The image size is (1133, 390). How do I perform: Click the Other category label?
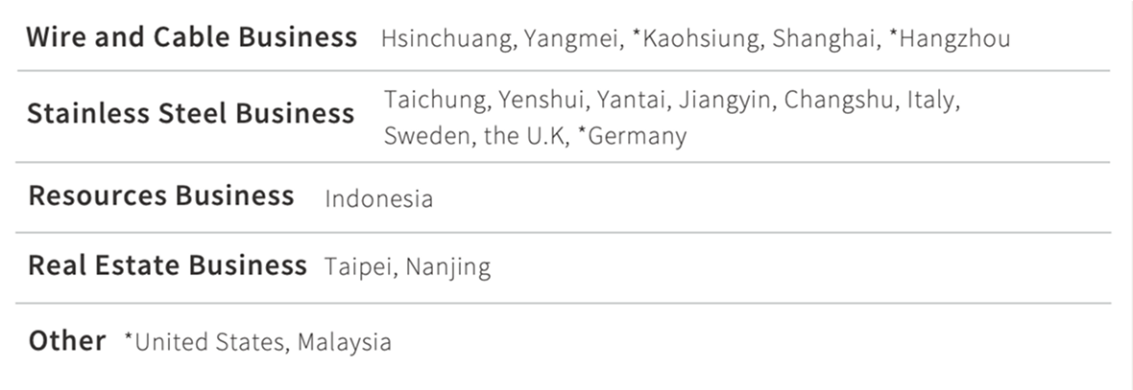coord(67,341)
